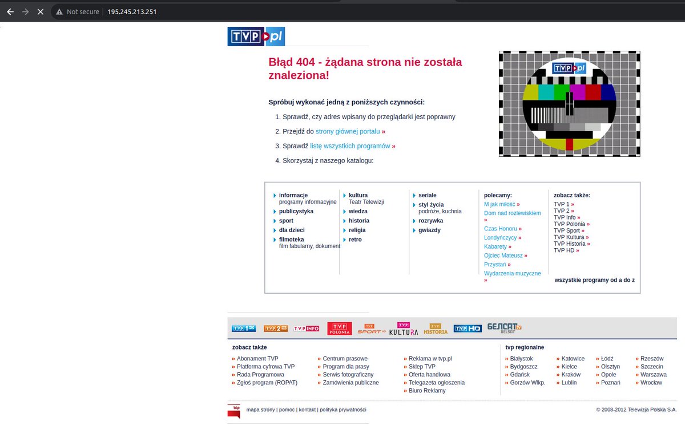
Task: Open the Warszawa regional link
Action: [654, 375]
